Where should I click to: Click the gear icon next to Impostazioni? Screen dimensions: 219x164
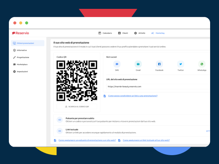point(14,71)
